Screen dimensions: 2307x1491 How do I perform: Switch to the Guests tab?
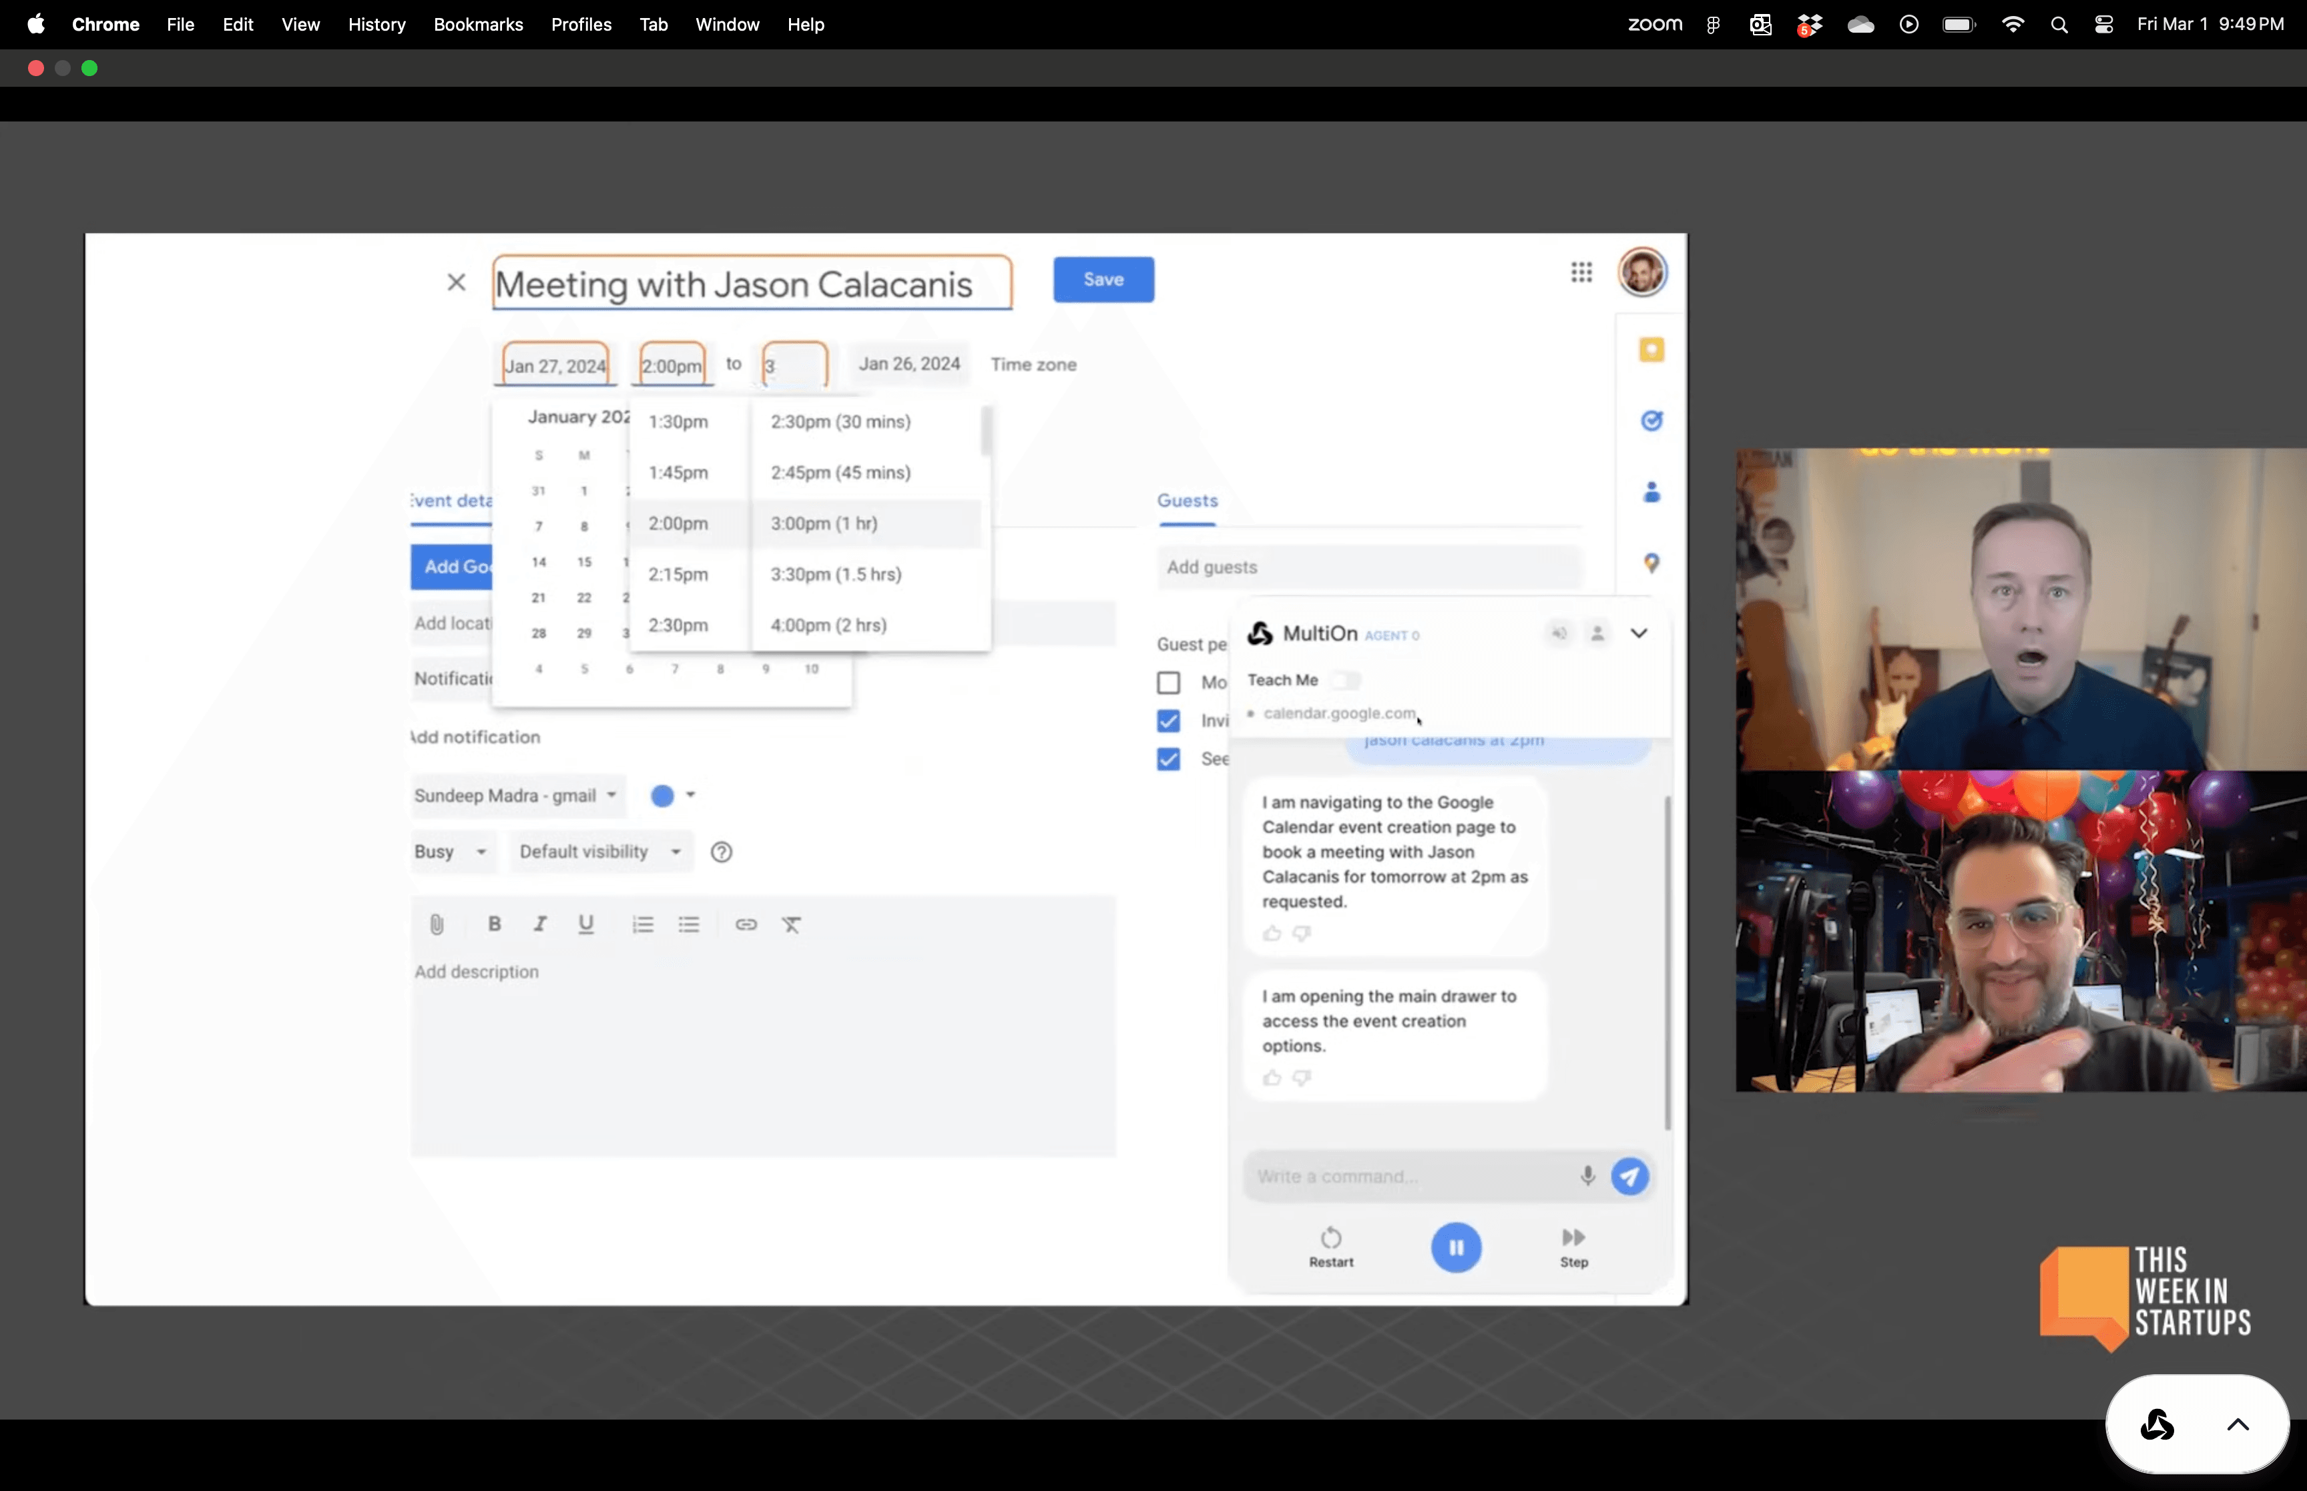(1187, 501)
